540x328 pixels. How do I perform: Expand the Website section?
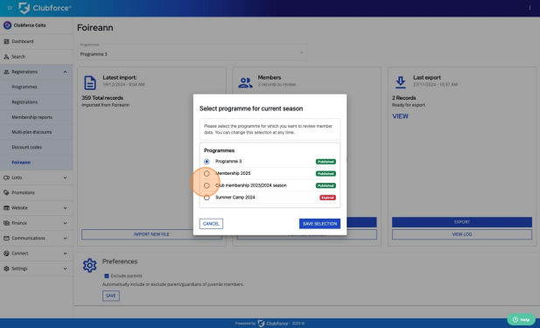(x=65, y=208)
